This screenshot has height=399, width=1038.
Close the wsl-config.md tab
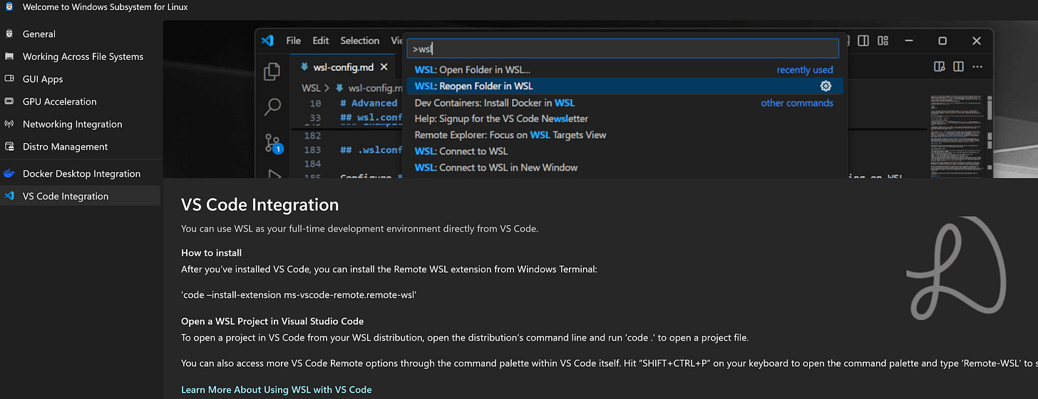coord(384,67)
